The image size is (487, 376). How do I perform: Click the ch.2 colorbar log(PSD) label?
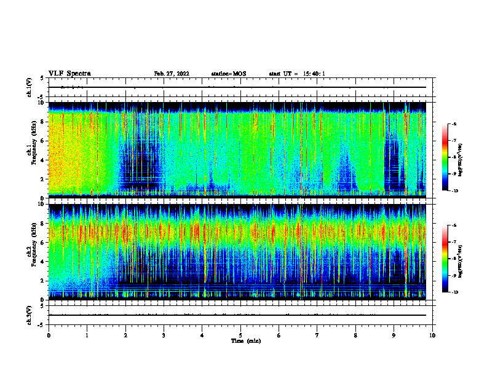[461, 262]
